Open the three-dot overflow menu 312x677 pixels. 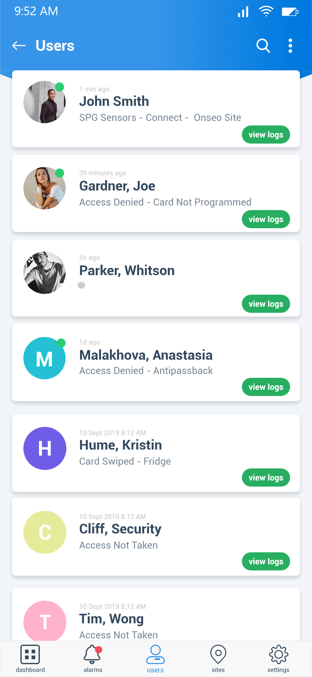pos(290,46)
